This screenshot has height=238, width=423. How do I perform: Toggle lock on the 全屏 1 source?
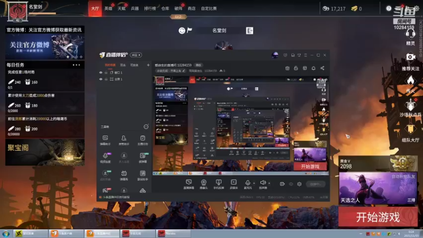106,79
